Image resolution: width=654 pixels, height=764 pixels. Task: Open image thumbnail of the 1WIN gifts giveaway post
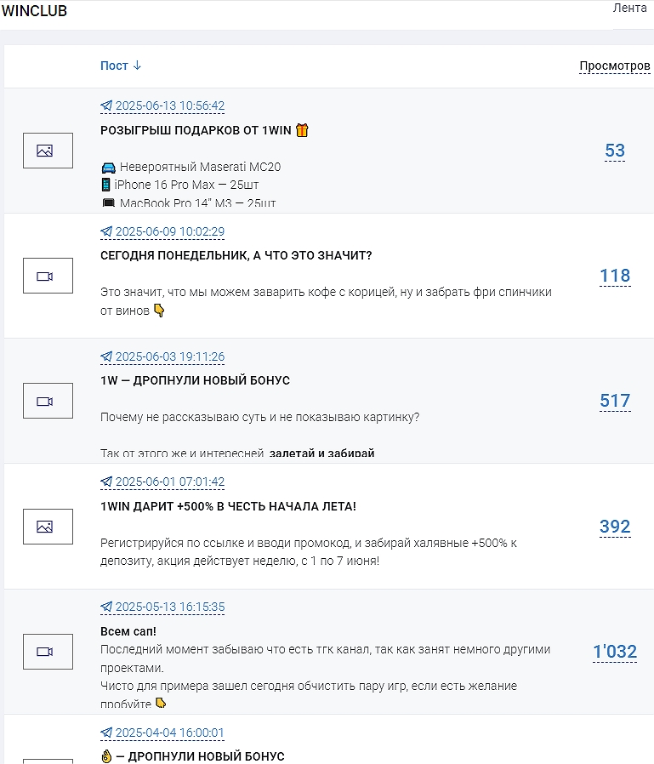pos(48,151)
